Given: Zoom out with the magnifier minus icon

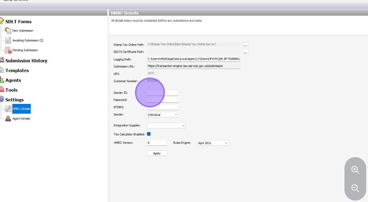Looking at the screenshot, I should click(x=355, y=188).
